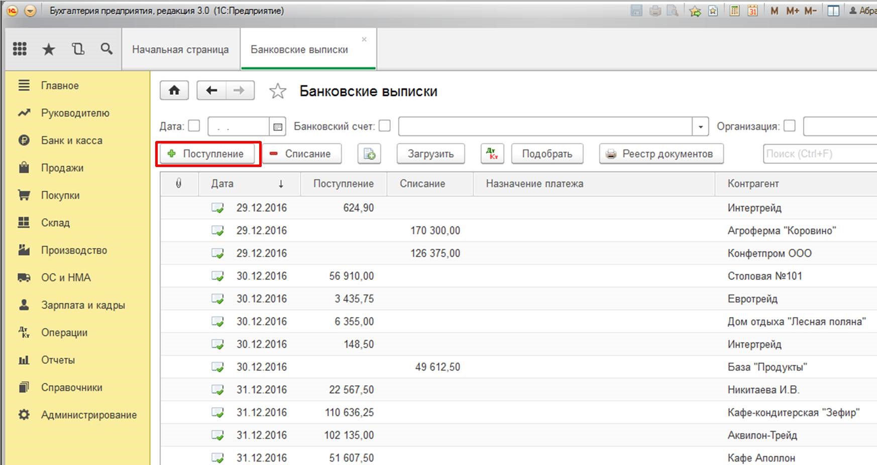Enable the Дата filter checkbox
Screen dimensions: 877x465
[x=194, y=126]
